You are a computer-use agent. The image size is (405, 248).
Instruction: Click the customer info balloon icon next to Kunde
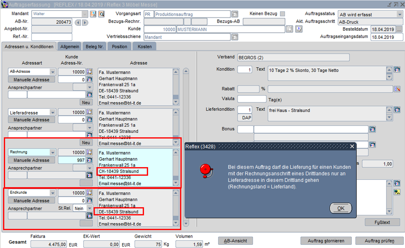pyautogui.click(x=299, y=29)
